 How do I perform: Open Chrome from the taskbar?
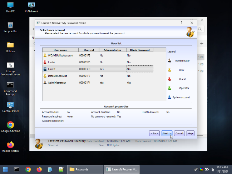pyautogui.click(x=28, y=169)
